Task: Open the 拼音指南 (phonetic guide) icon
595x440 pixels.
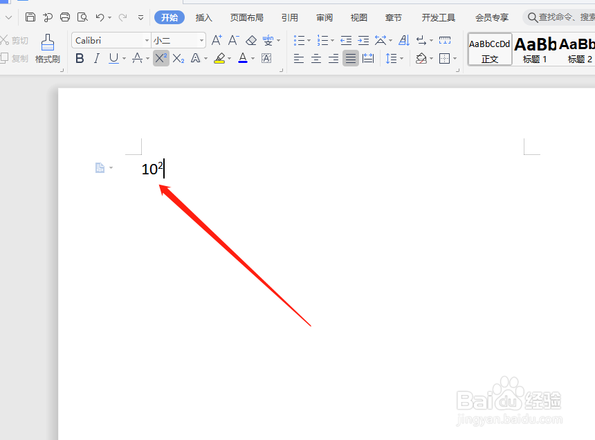Action: pos(268,39)
